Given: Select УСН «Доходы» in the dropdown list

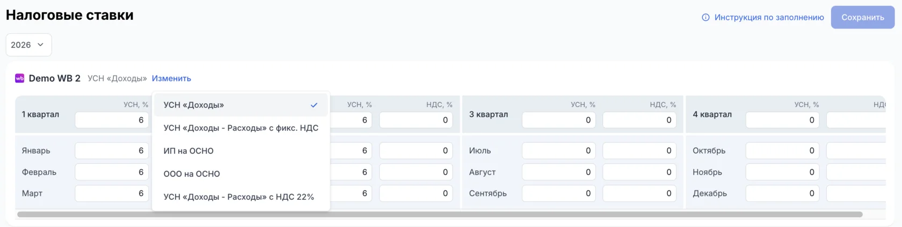Looking at the screenshot, I should coord(241,105).
